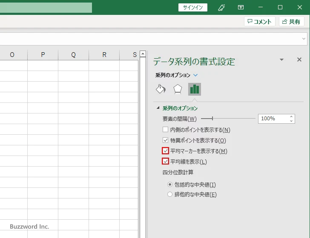Click the コメント button

[260, 22]
